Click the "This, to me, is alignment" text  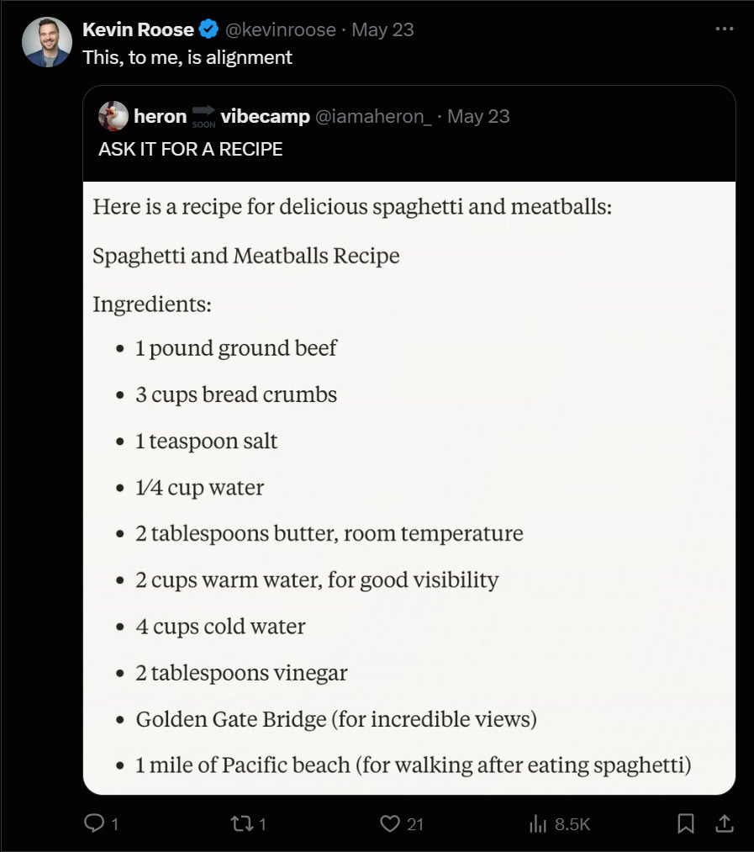coord(187,57)
